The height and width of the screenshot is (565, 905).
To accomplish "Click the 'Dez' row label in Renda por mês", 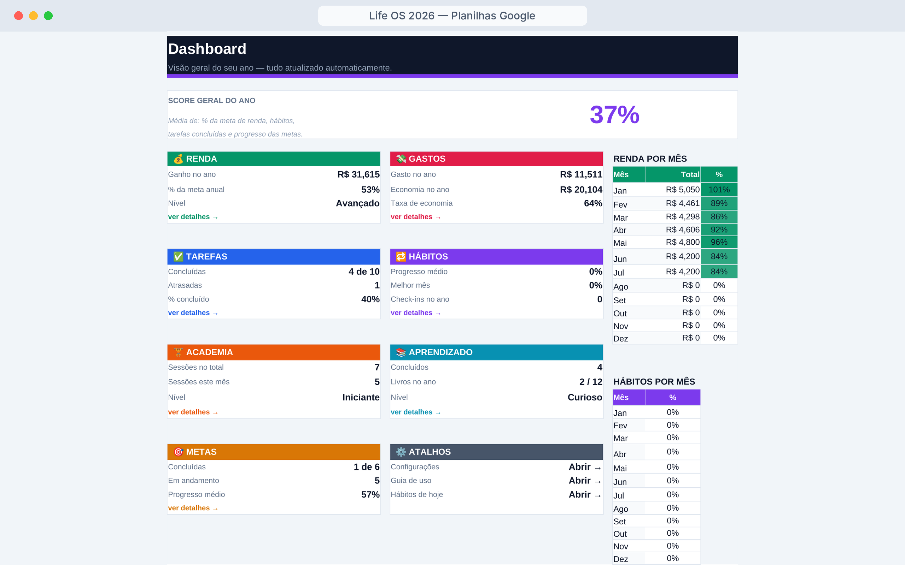I will tap(621, 339).
